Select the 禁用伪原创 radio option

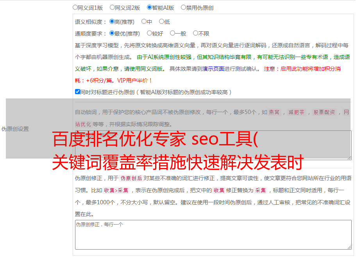(183, 7)
